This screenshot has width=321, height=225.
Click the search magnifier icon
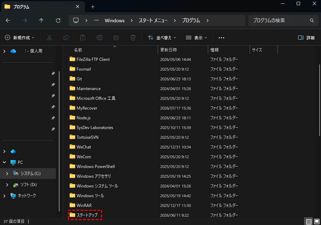point(312,21)
